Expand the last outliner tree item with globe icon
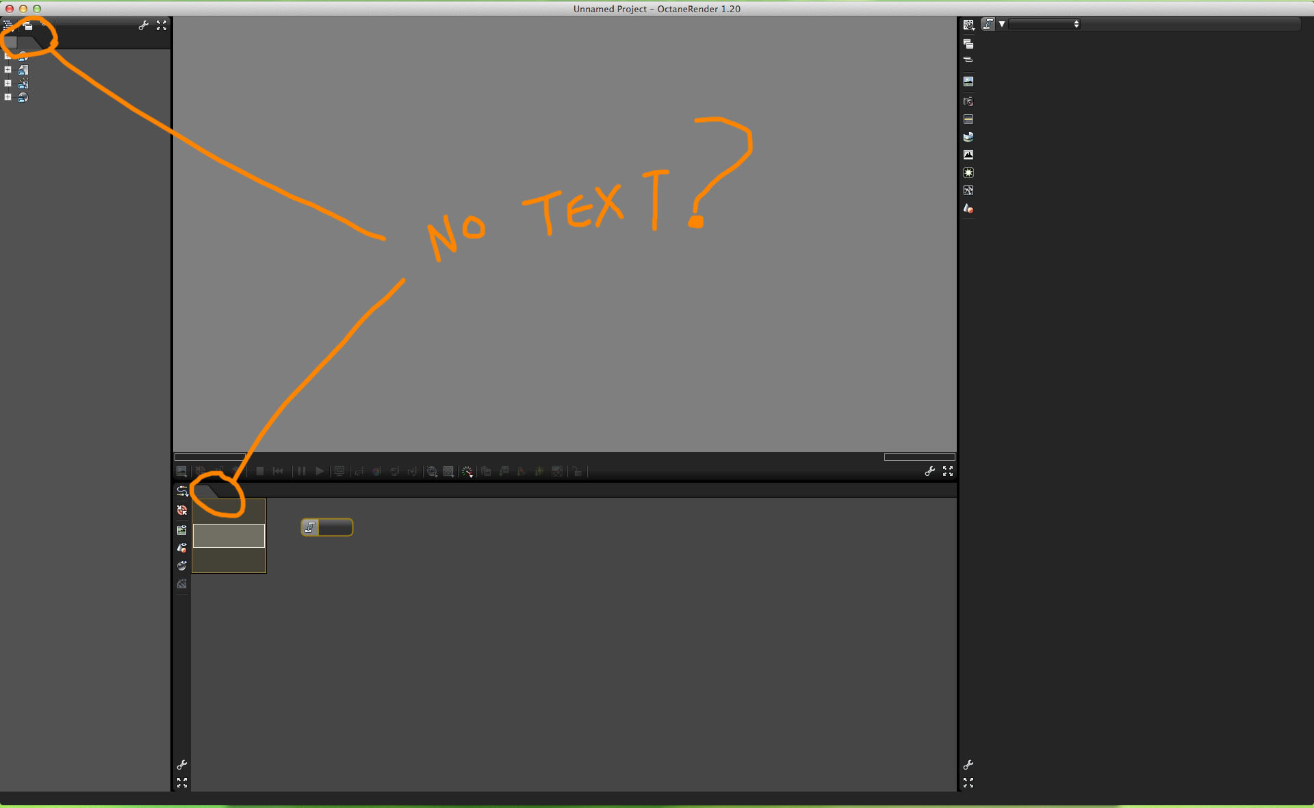The image size is (1314, 808). click(8, 97)
